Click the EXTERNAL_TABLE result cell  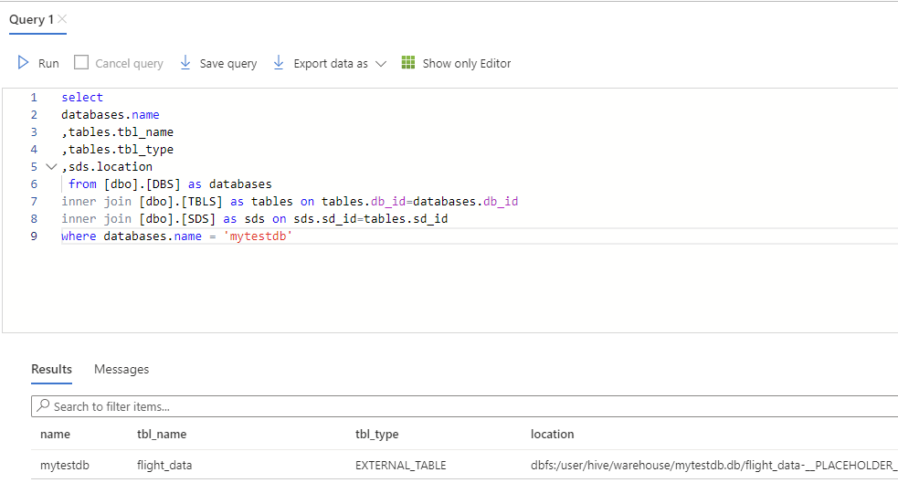point(401,465)
